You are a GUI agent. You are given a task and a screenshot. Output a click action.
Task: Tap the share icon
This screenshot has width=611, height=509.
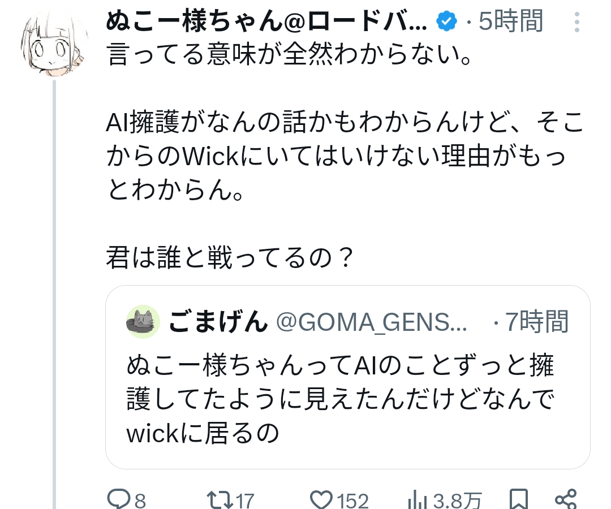click(565, 499)
